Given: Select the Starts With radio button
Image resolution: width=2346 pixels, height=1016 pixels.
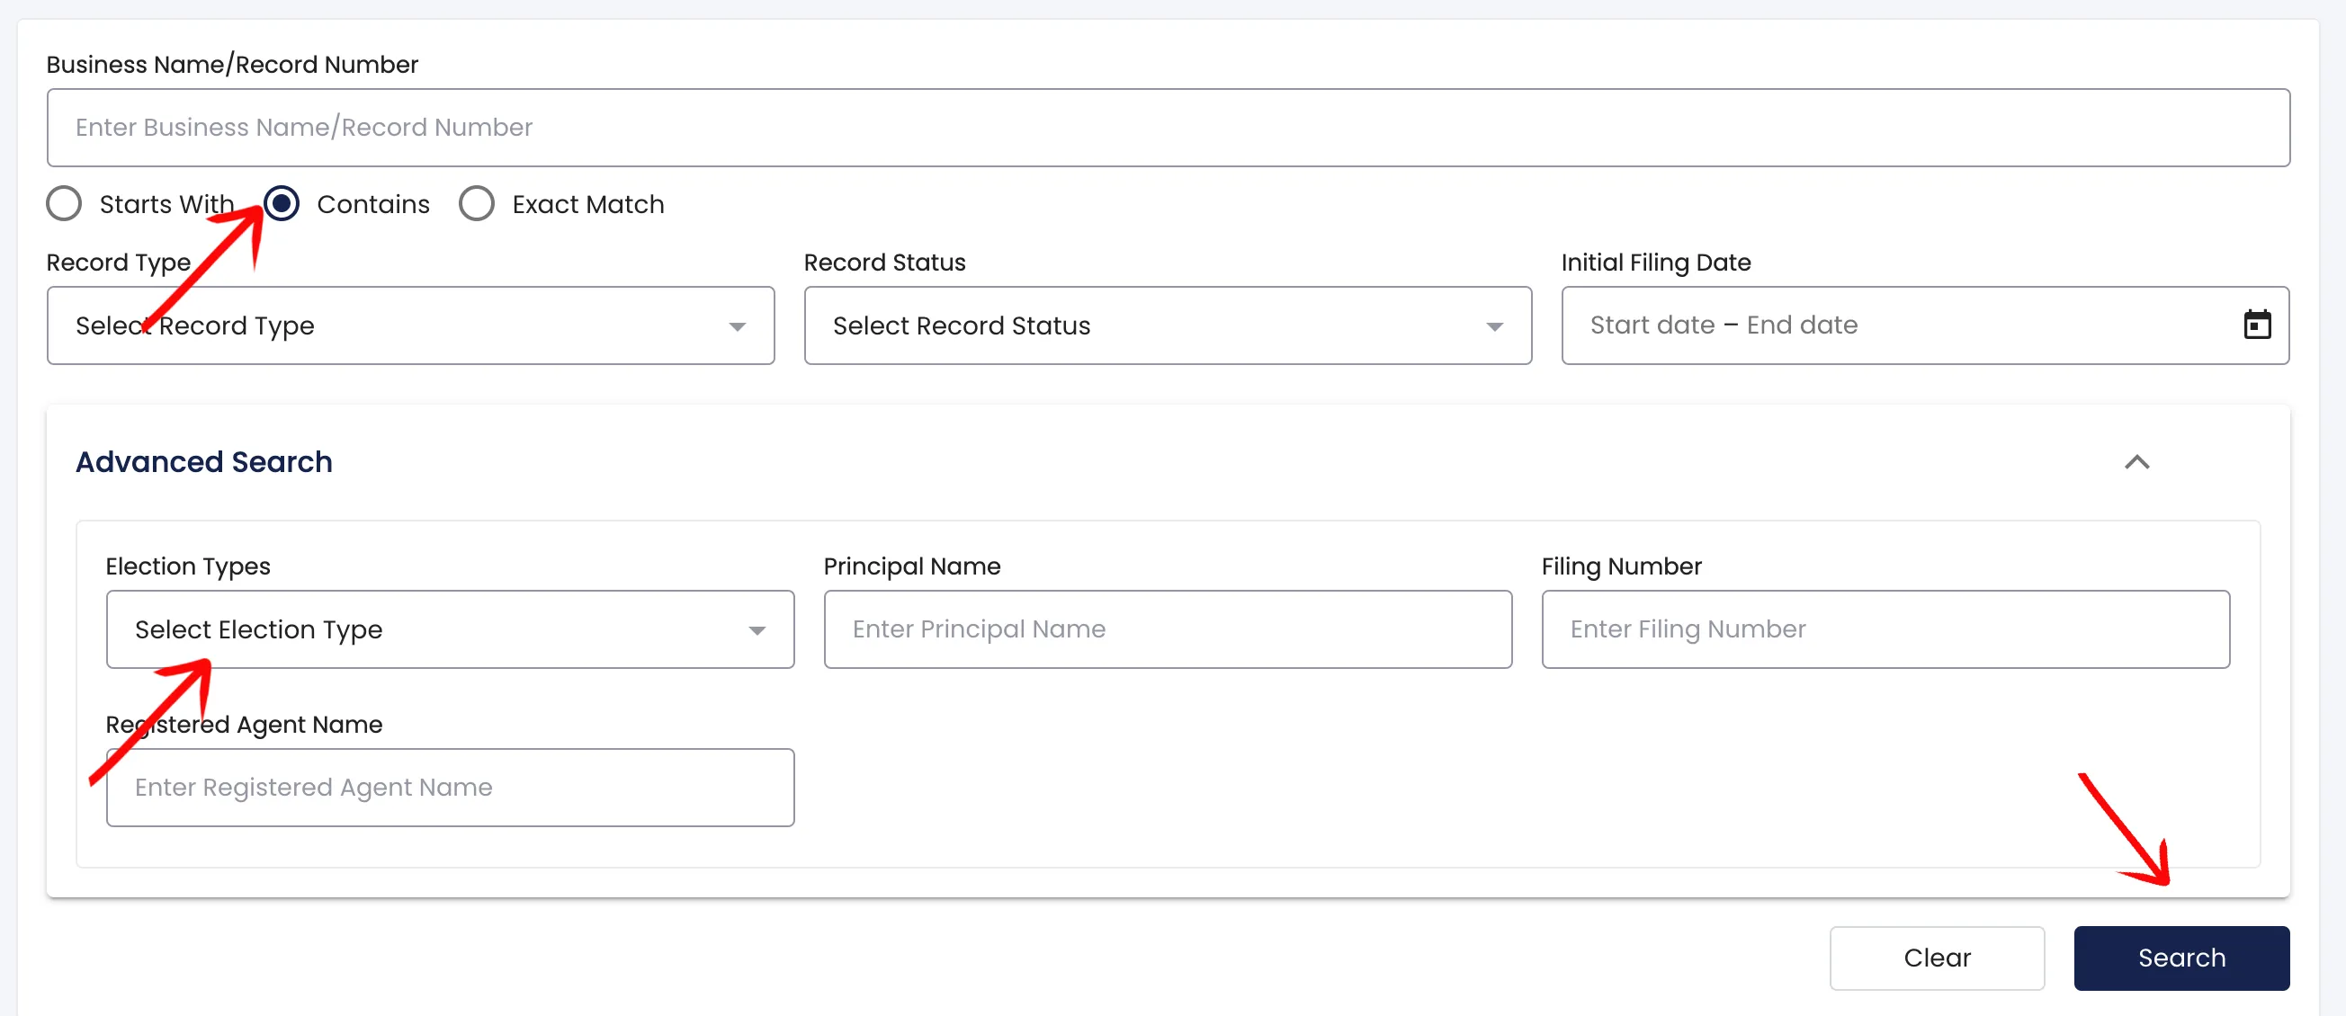Looking at the screenshot, I should [64, 204].
